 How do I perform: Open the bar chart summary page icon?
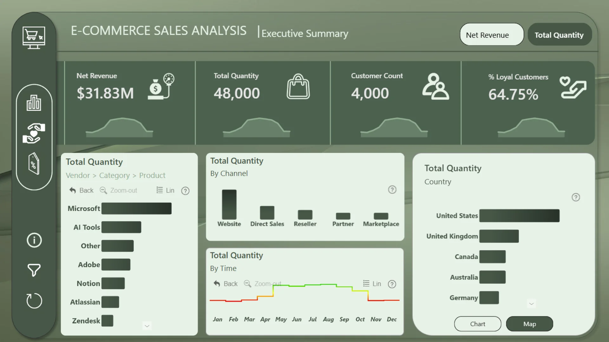coord(34,103)
